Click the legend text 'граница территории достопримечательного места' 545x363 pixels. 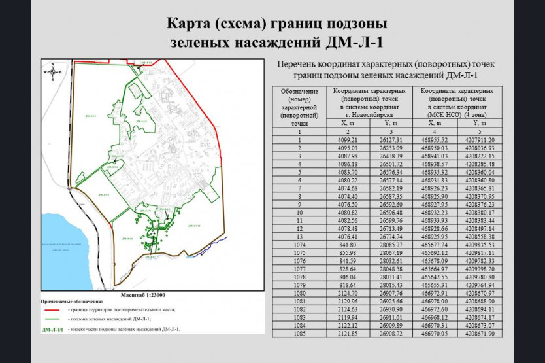pyautogui.click(x=124, y=310)
